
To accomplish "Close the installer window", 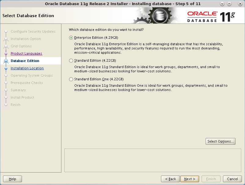I will (240, 4).
